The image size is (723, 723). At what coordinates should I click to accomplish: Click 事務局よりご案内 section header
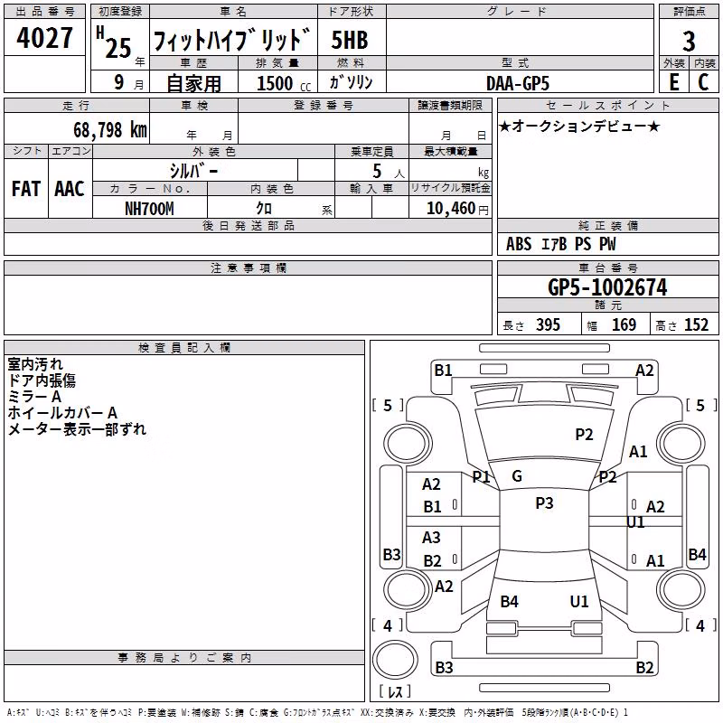(x=184, y=658)
